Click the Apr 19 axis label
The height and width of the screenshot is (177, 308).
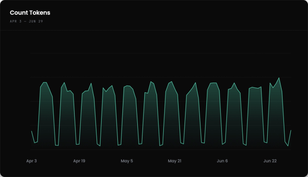79,161
